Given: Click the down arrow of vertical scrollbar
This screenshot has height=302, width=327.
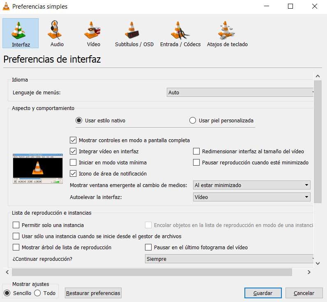Looking at the screenshot, I should click(318, 263).
